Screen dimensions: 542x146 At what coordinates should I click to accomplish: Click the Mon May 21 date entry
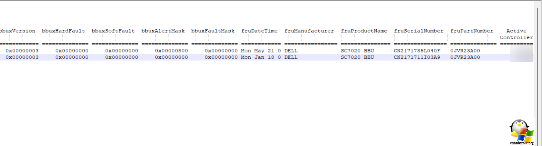[261, 51]
